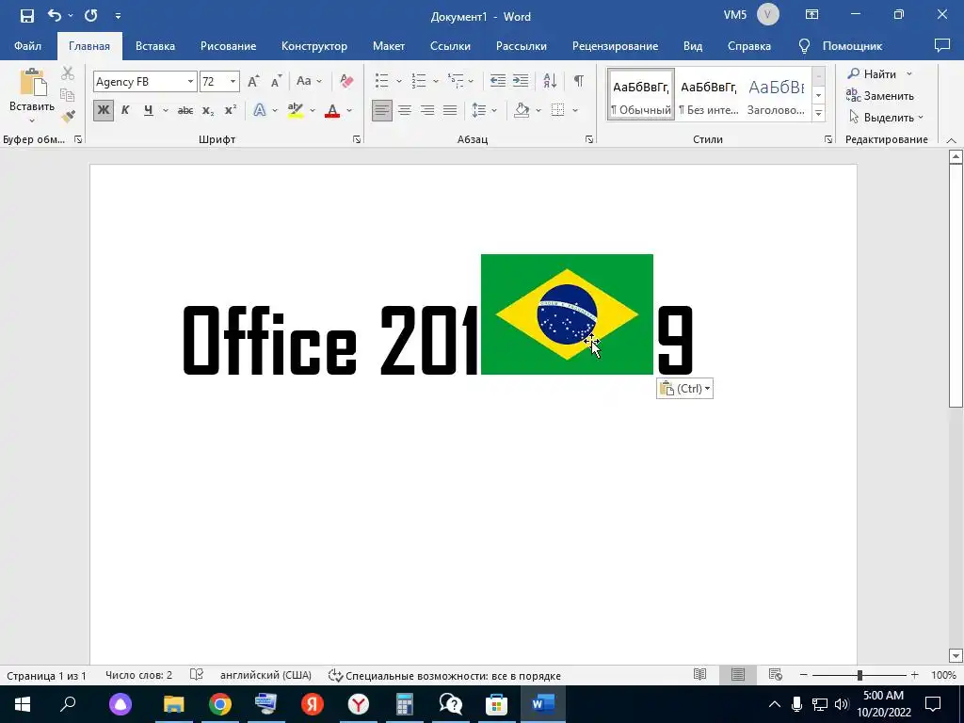Toggle subscript formatting
Image resolution: width=964 pixels, height=723 pixels.
pos(208,111)
